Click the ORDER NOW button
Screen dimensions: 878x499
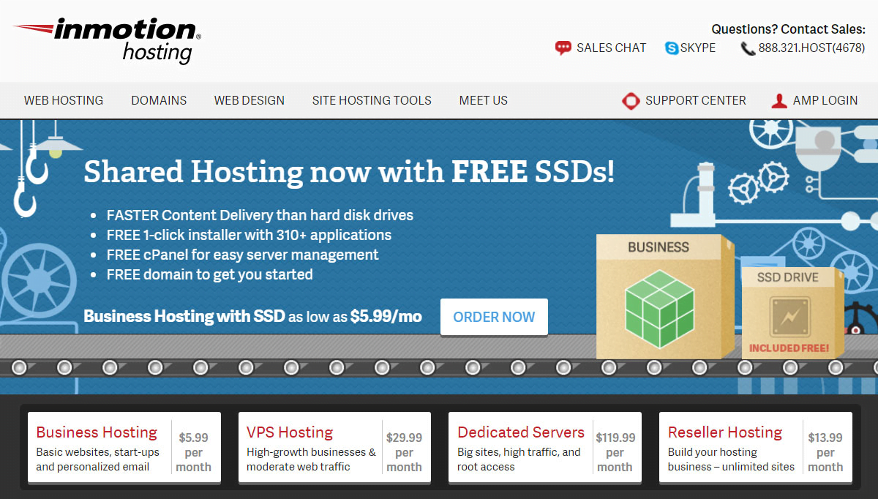[x=494, y=317]
